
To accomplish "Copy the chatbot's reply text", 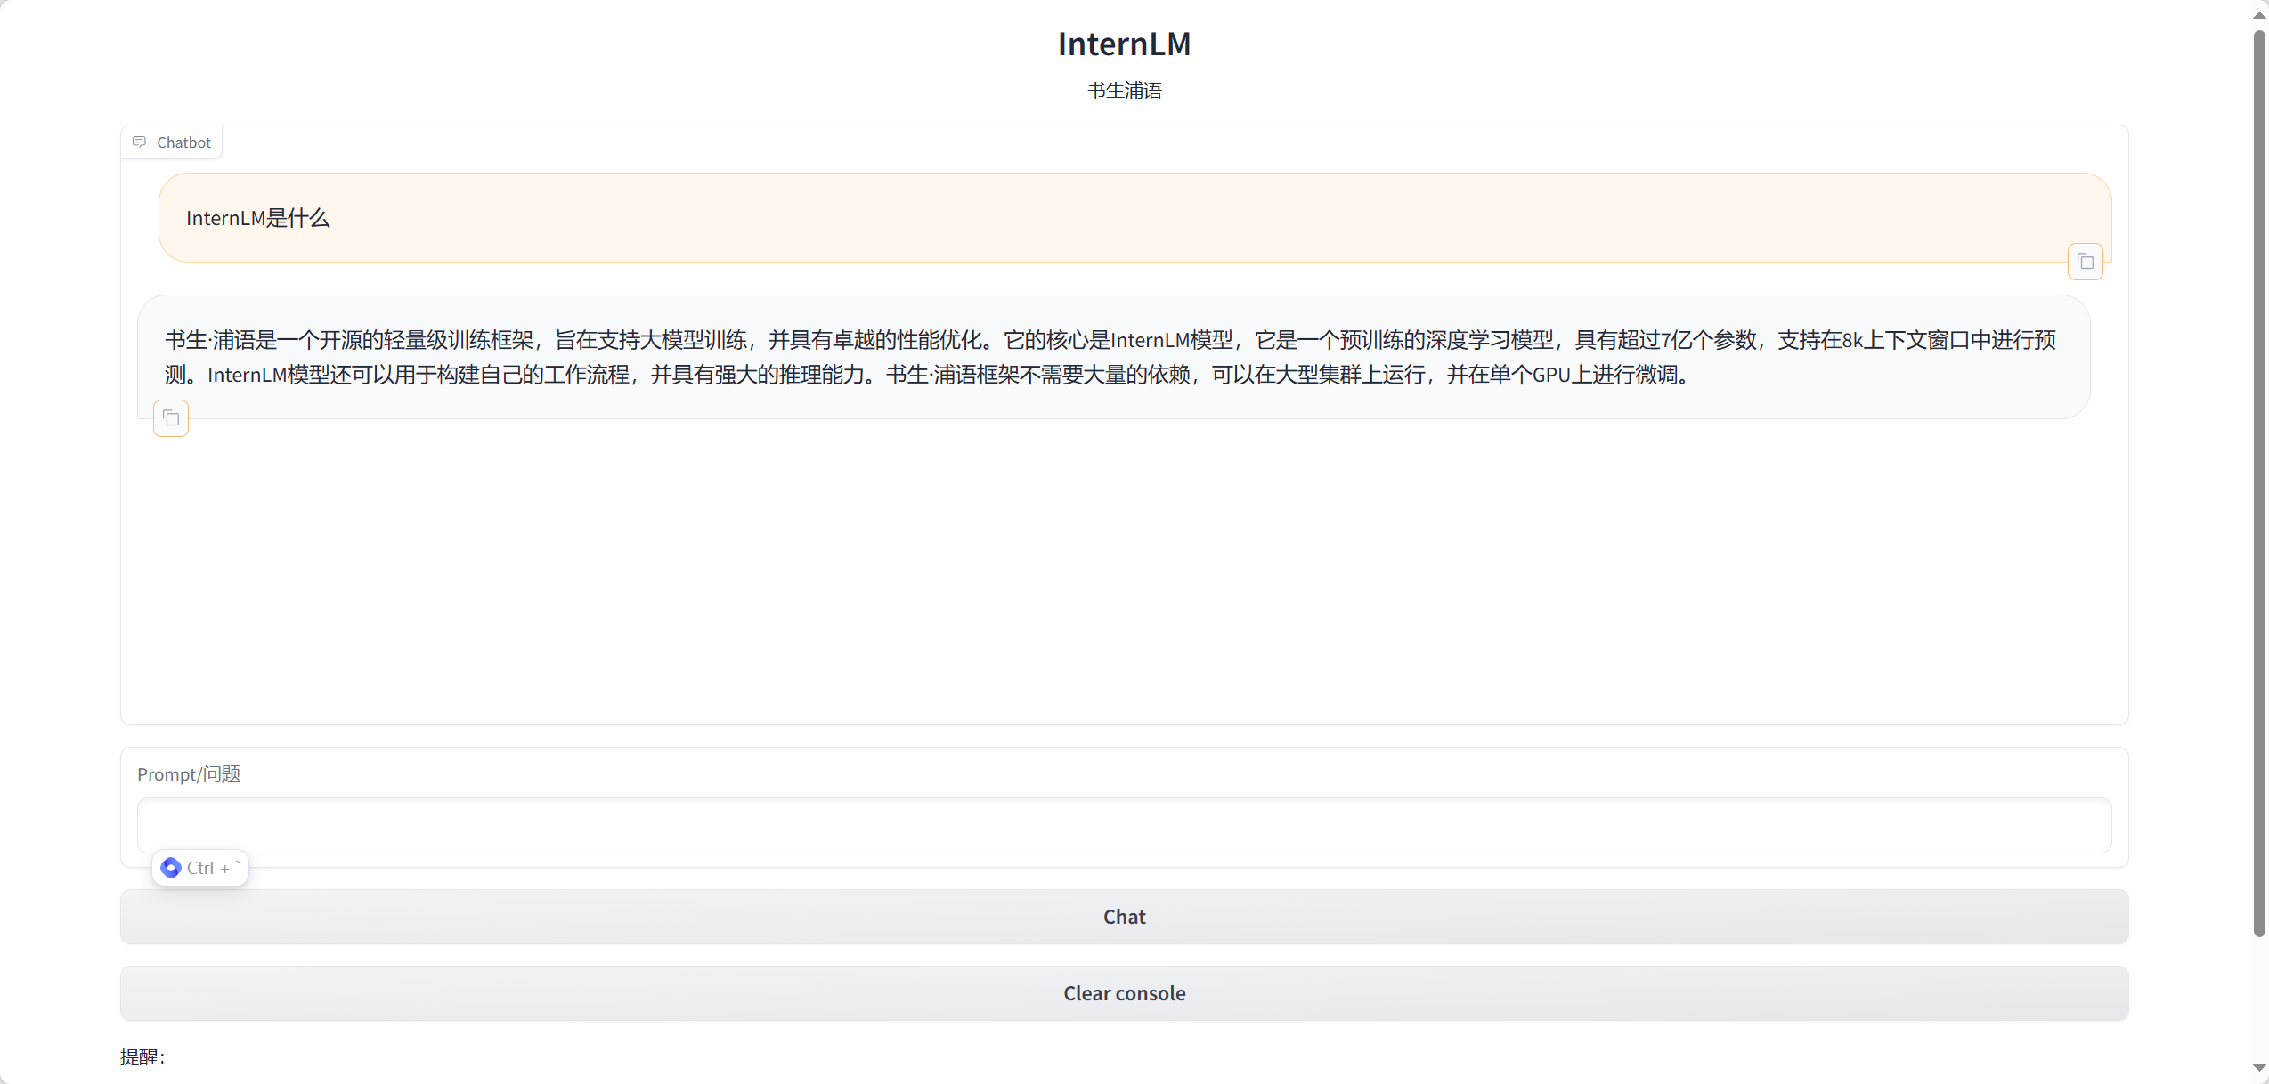I will pyautogui.click(x=171, y=418).
